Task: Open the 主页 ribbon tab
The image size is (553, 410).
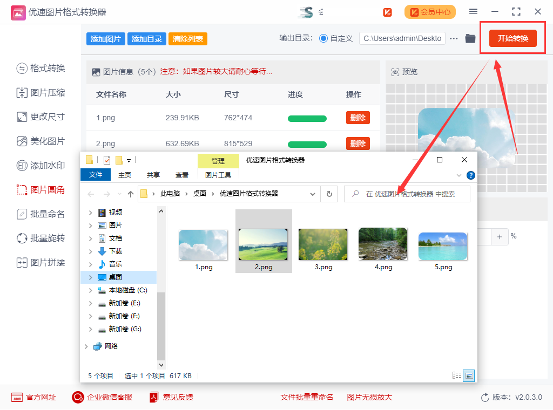Action: 125,175
